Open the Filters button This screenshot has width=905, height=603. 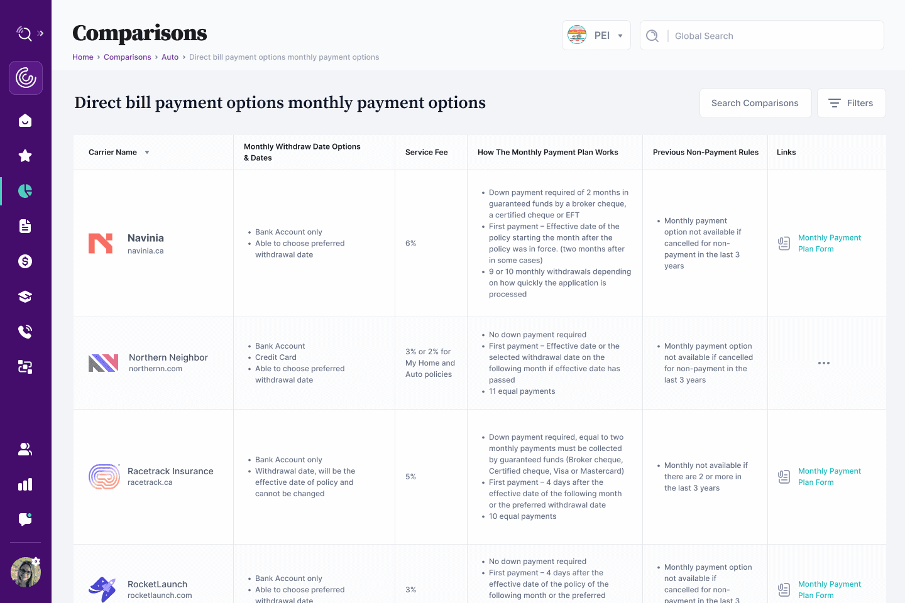point(851,103)
